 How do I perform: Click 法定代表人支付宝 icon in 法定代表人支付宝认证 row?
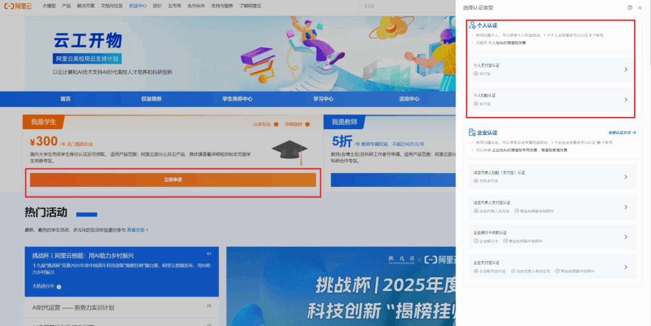(x=476, y=211)
